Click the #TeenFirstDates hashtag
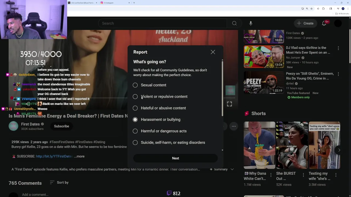This screenshot has height=197, width=351. pos(62,142)
